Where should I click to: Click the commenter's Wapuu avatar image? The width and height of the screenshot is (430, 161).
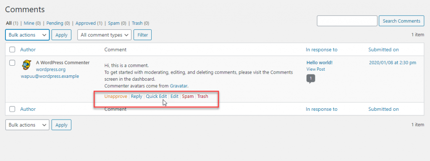pyautogui.click(x=26, y=64)
